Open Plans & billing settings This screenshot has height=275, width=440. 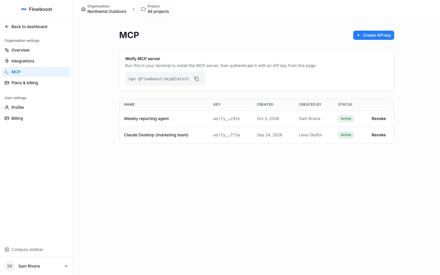[x=36, y=83]
